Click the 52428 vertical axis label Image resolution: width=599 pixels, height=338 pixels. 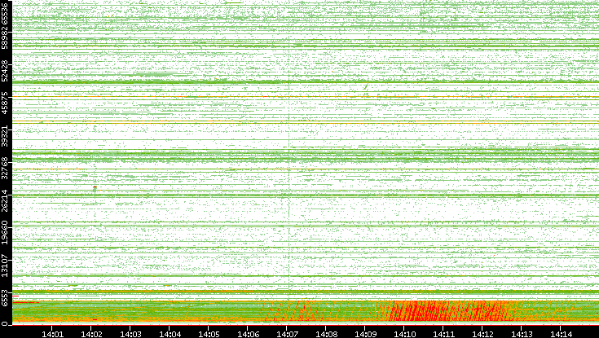6,72
